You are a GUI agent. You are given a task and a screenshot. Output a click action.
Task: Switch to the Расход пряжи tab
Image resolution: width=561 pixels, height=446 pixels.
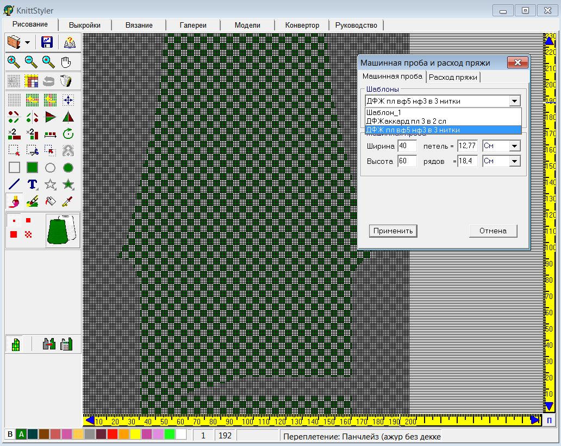coord(453,77)
